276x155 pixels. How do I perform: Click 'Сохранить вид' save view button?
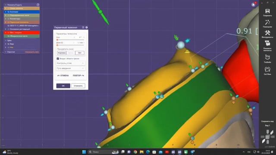pyautogui.click(x=267, y=121)
